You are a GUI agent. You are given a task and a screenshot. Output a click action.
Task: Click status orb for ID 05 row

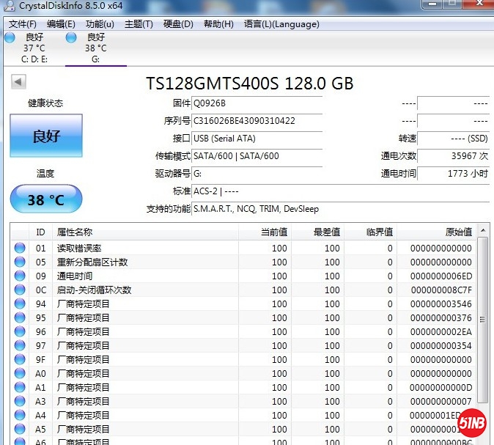click(20, 262)
